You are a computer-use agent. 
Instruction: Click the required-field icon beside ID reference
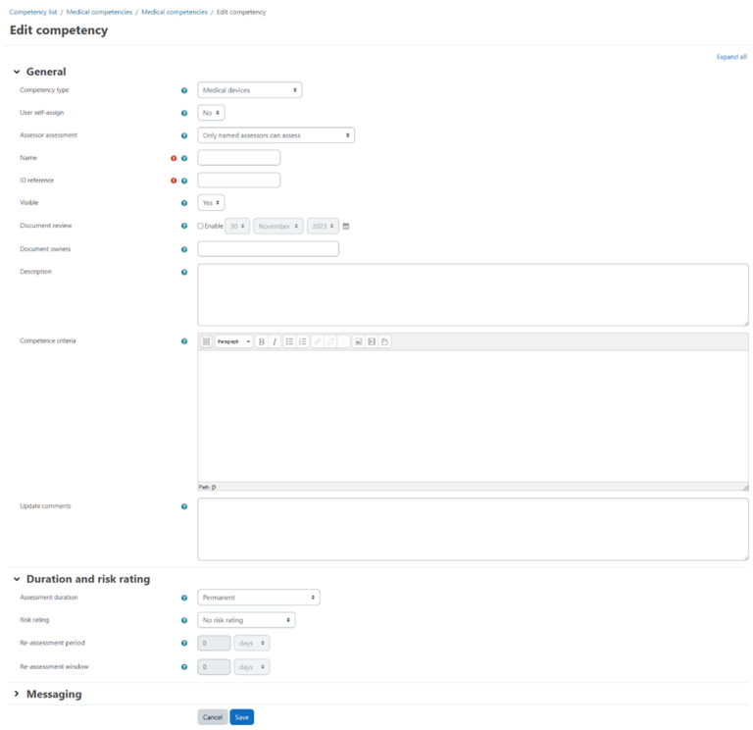click(174, 181)
